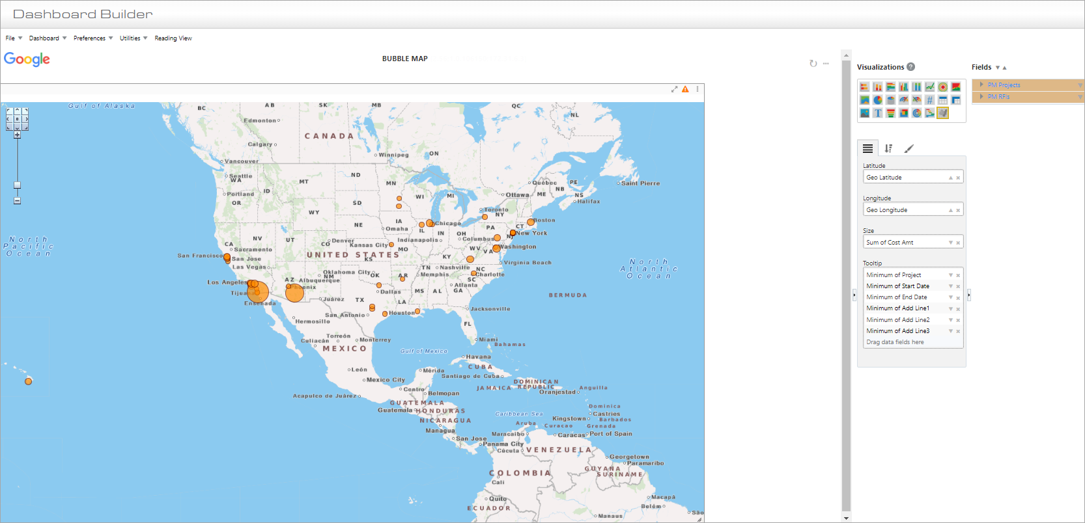Open the Preferences menu

click(x=93, y=38)
